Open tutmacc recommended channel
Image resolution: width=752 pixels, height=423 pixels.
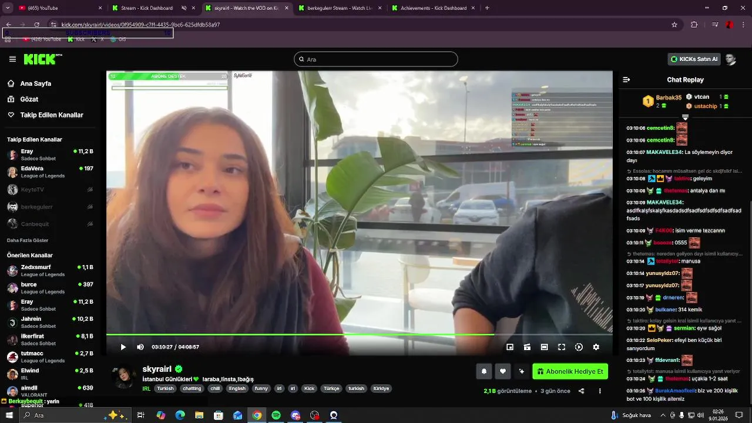[50, 357]
